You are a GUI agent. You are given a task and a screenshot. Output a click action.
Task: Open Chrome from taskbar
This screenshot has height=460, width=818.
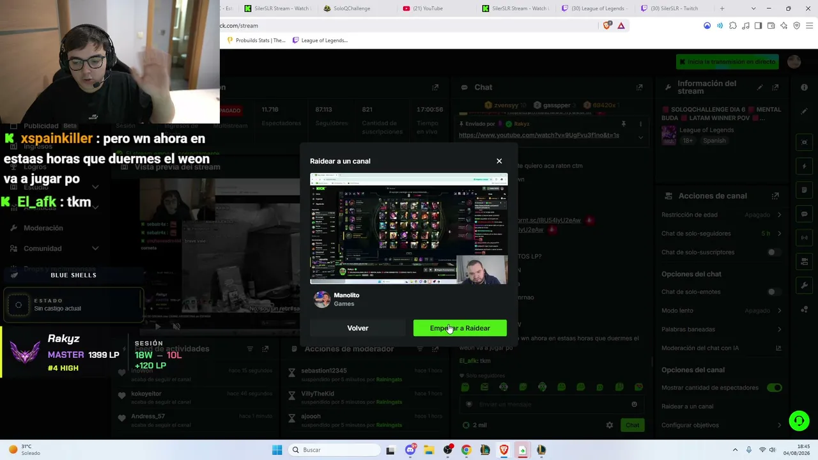[x=466, y=450]
